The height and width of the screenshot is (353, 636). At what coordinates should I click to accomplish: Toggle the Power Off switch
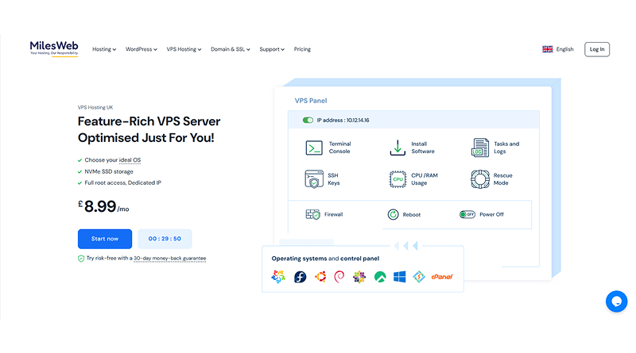point(467,214)
